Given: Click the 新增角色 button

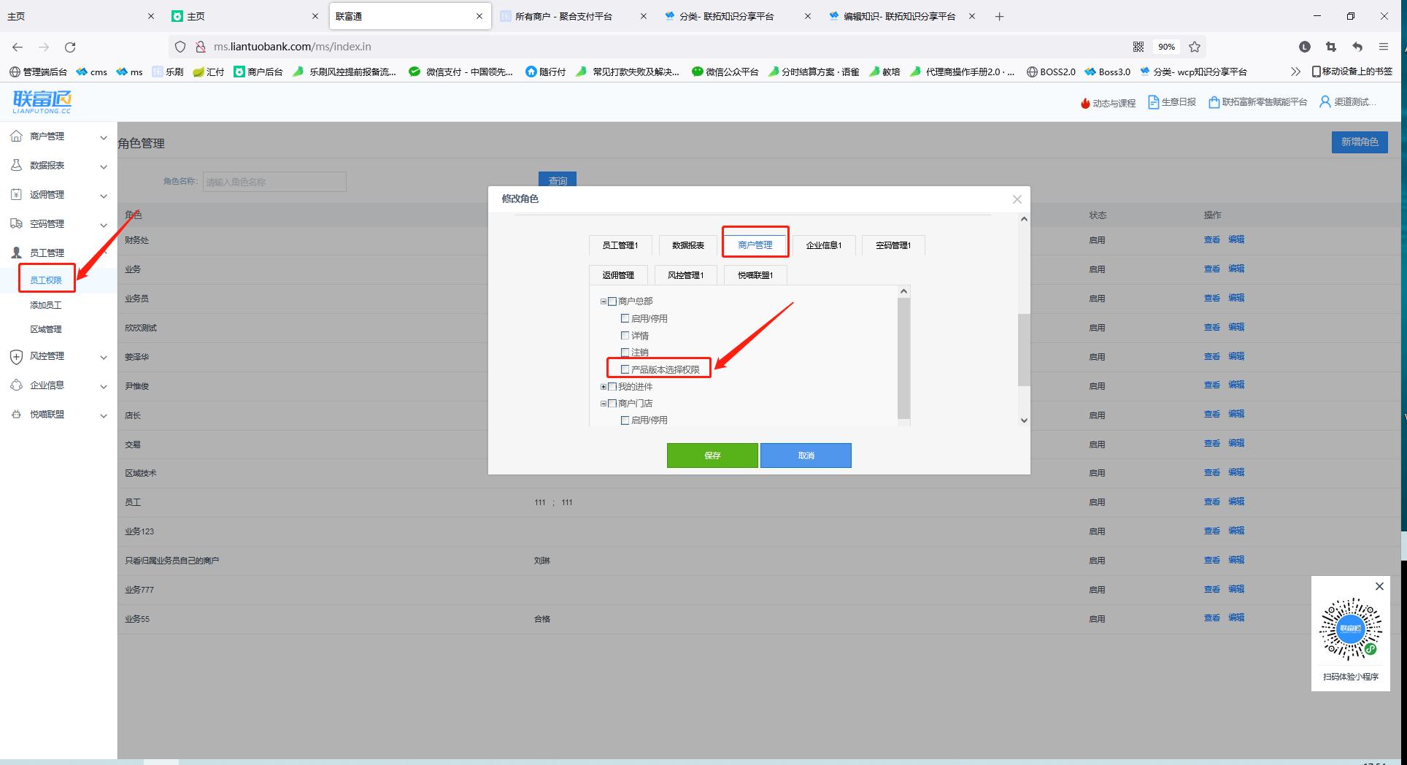Looking at the screenshot, I should click(1360, 142).
